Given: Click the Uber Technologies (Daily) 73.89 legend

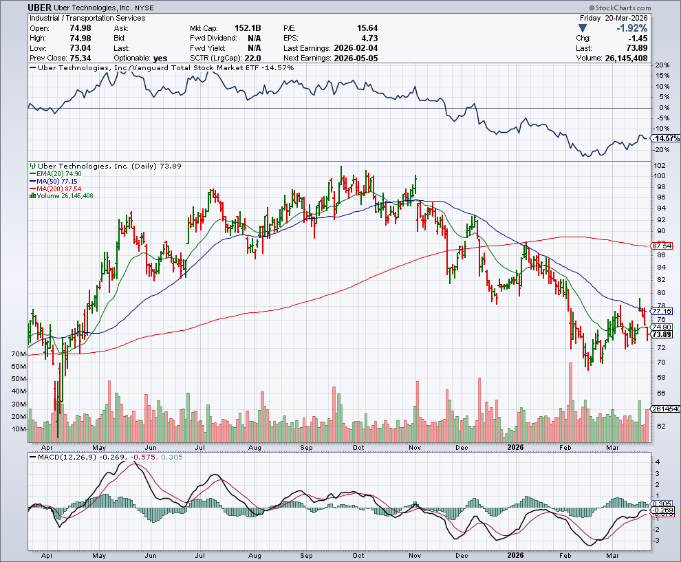Looking at the screenshot, I should click(105, 166).
